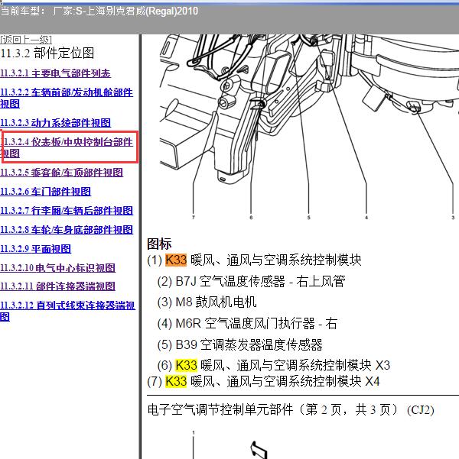Open 11.3.2.3 动力系统部件视图 link

(55, 123)
